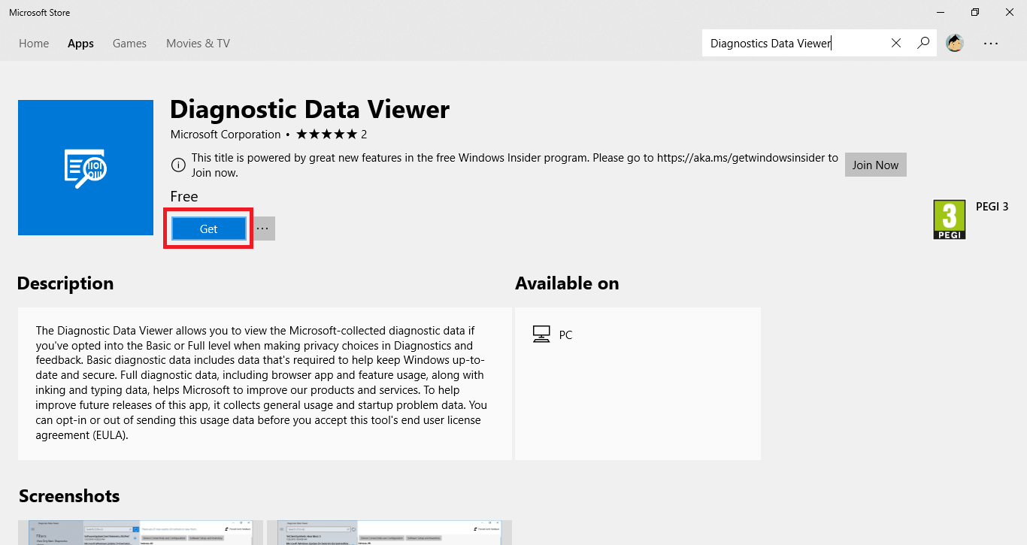Open the Movies & TV tab

pyautogui.click(x=198, y=44)
